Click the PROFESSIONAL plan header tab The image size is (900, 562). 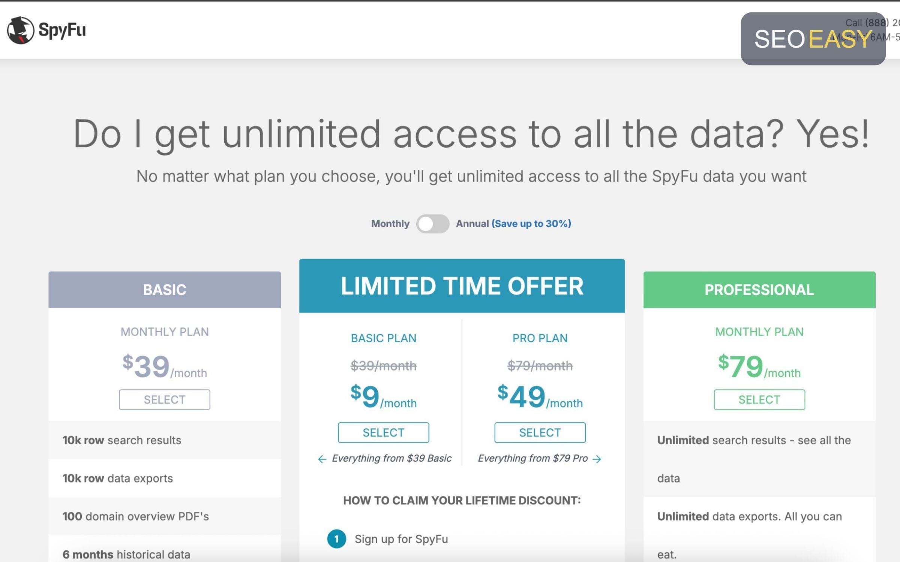pyautogui.click(x=759, y=290)
